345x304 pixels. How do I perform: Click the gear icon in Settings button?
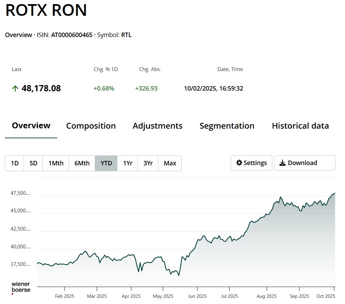pyautogui.click(x=239, y=163)
